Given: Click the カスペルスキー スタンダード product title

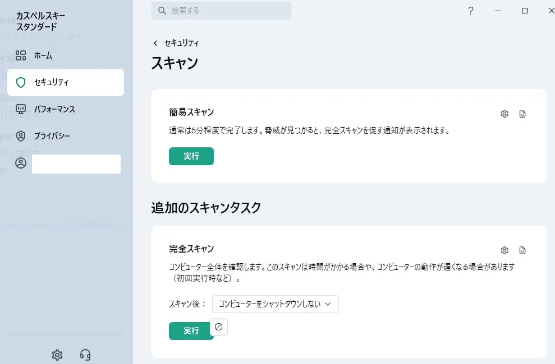Looking at the screenshot, I should 40,21.
